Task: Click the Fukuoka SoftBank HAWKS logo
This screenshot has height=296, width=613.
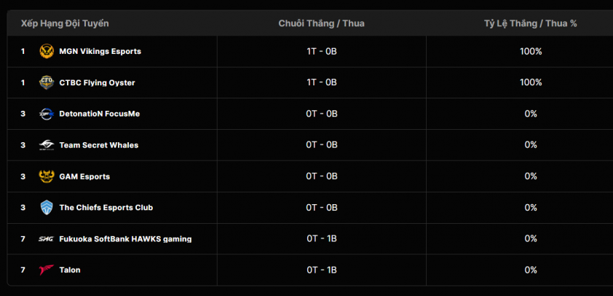Action: tap(47, 238)
